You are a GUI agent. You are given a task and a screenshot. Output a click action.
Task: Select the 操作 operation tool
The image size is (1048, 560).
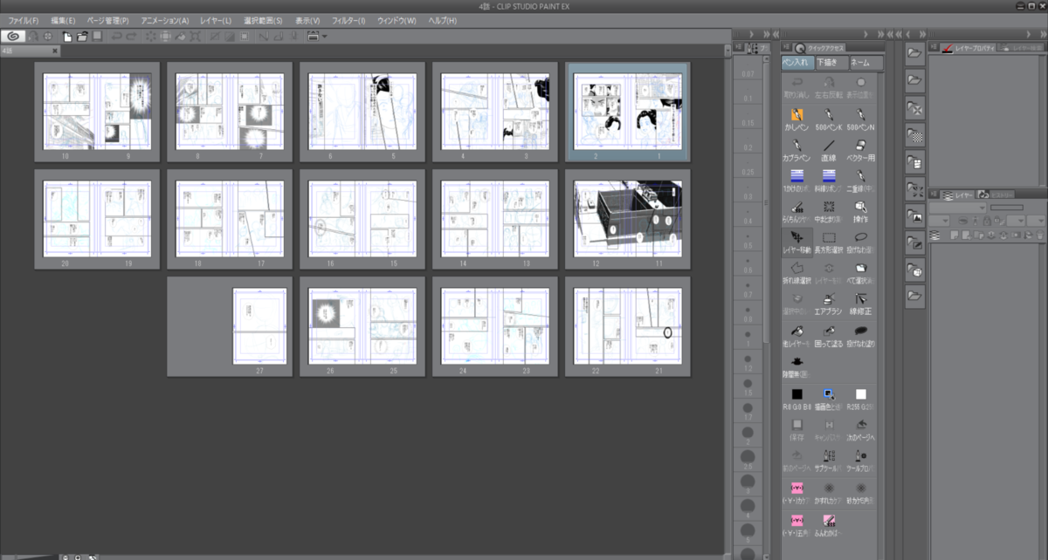point(861,212)
